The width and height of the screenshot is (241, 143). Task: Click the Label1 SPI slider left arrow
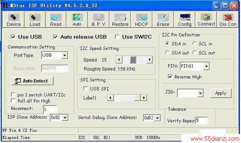(111, 98)
